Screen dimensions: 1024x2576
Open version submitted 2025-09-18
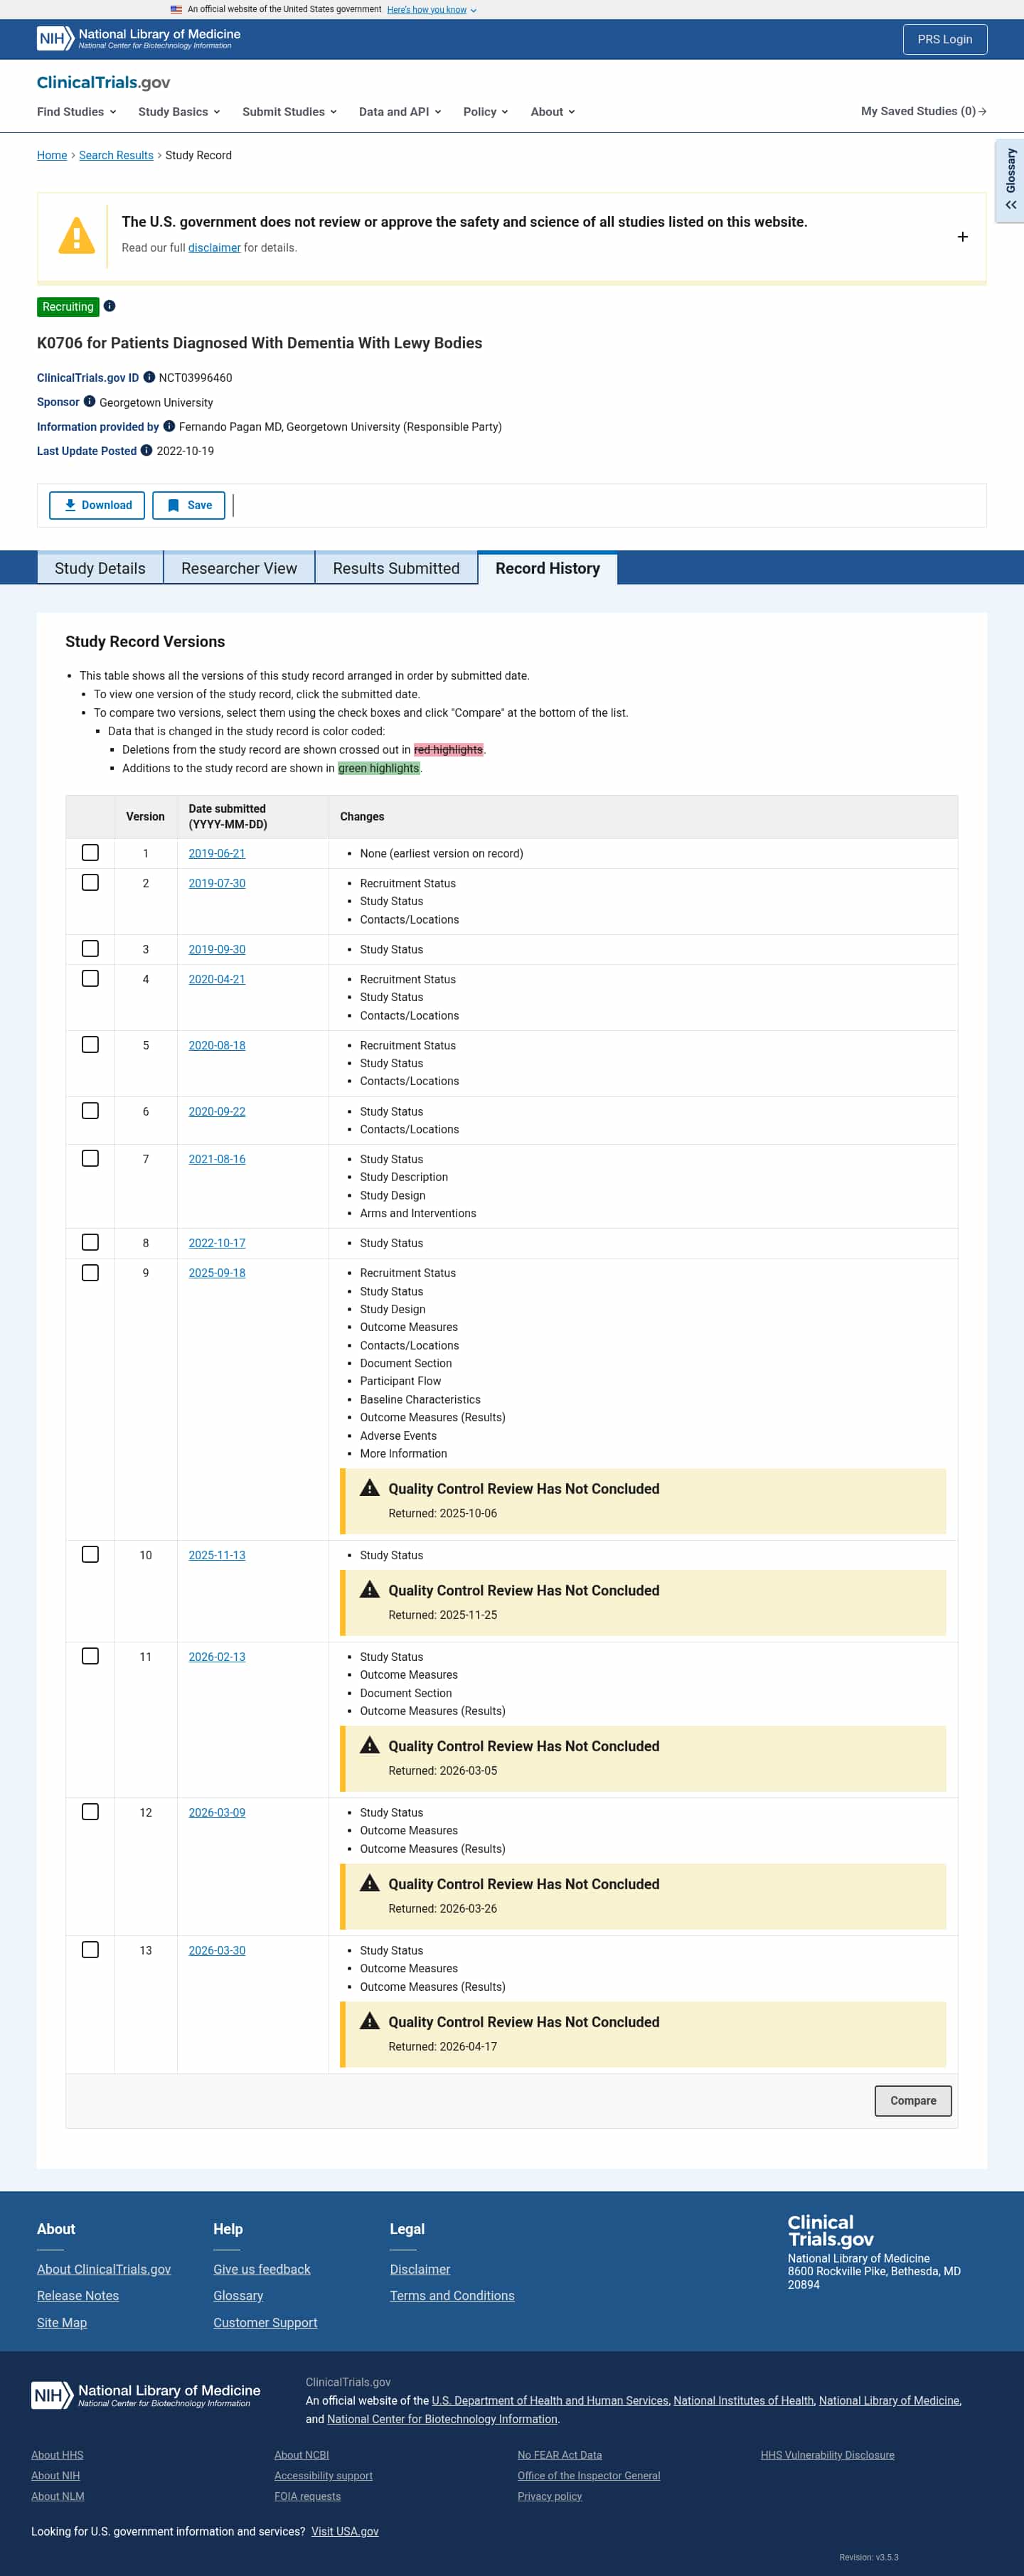tap(217, 1273)
